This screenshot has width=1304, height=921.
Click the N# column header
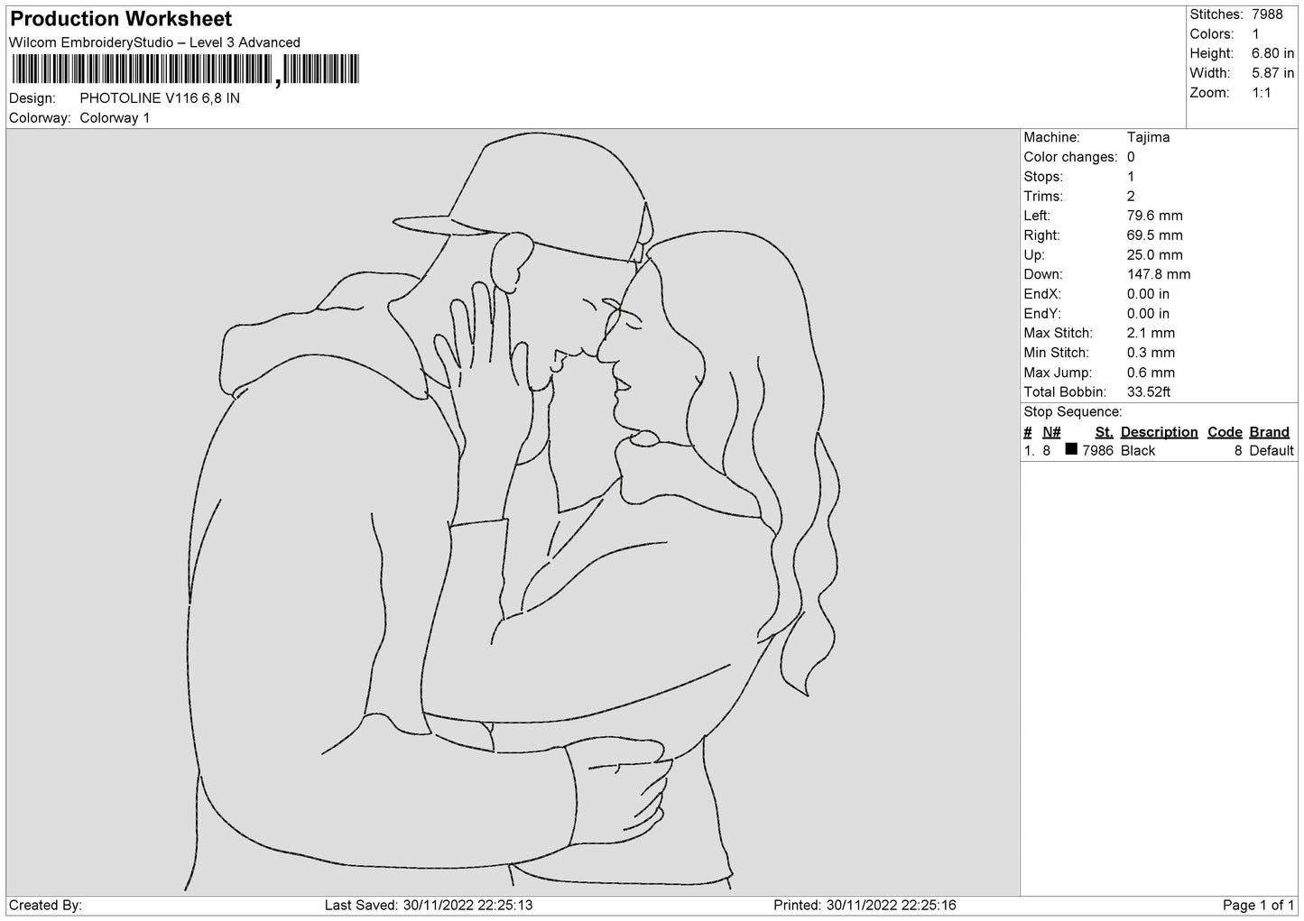tap(1051, 433)
